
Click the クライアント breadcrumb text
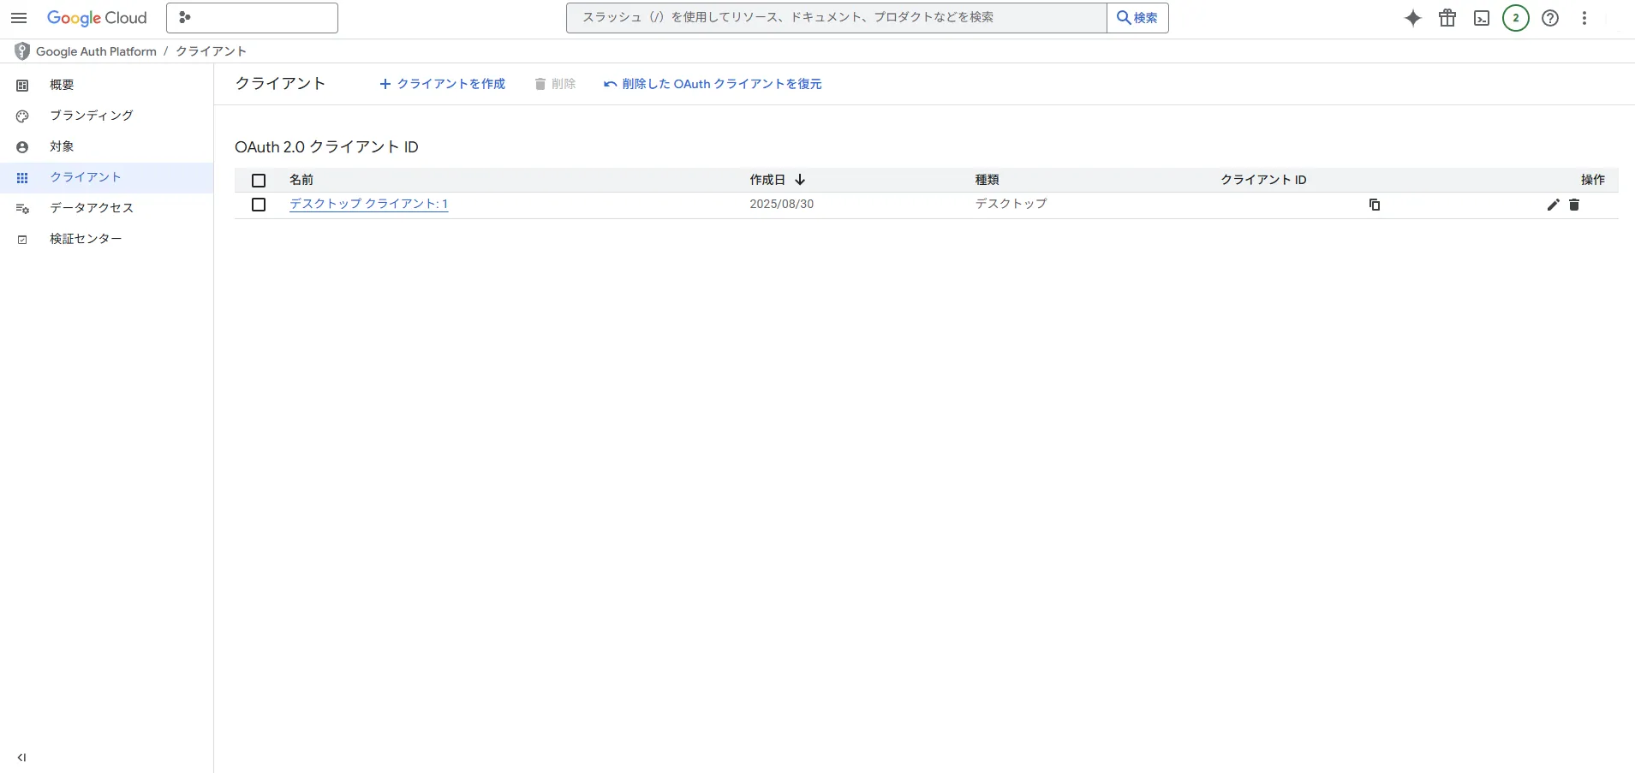click(x=211, y=51)
